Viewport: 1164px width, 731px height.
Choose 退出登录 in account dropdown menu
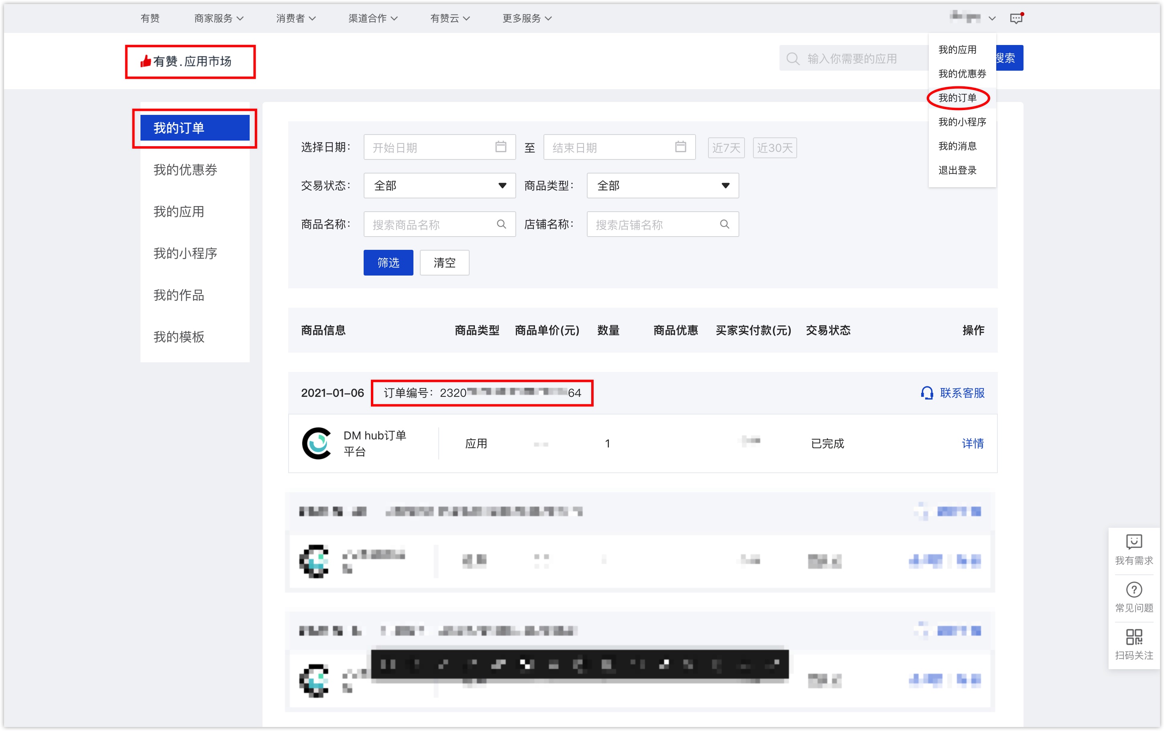(957, 170)
